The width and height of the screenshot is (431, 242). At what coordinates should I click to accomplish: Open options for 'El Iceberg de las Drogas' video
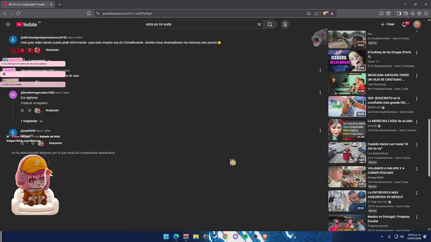coord(417,53)
